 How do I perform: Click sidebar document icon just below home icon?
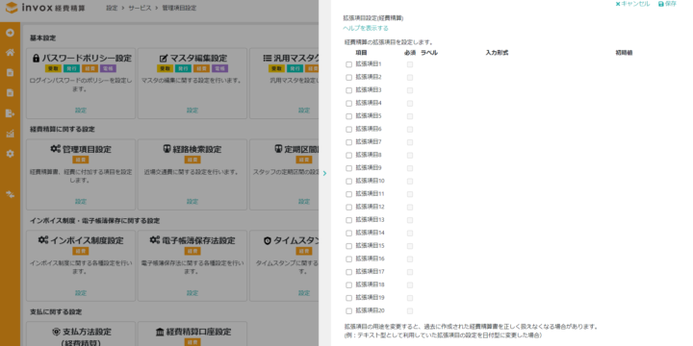[x=10, y=72]
